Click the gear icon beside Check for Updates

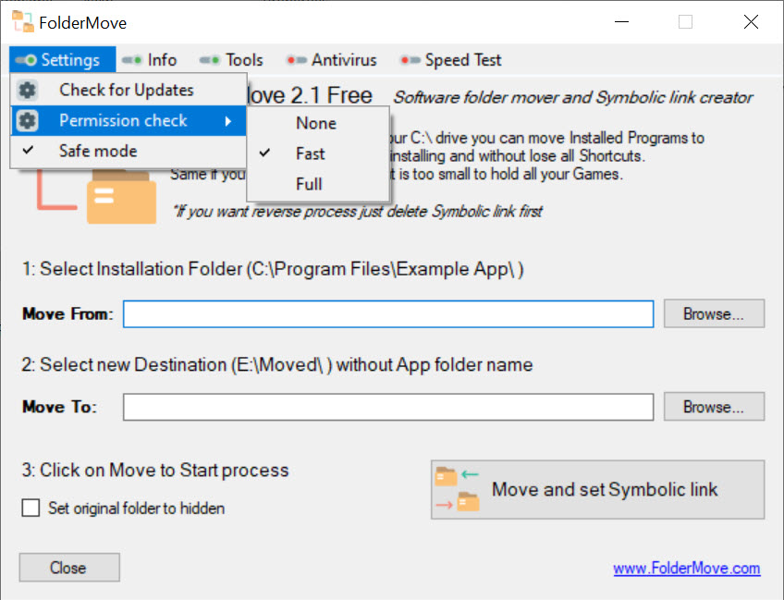27,90
